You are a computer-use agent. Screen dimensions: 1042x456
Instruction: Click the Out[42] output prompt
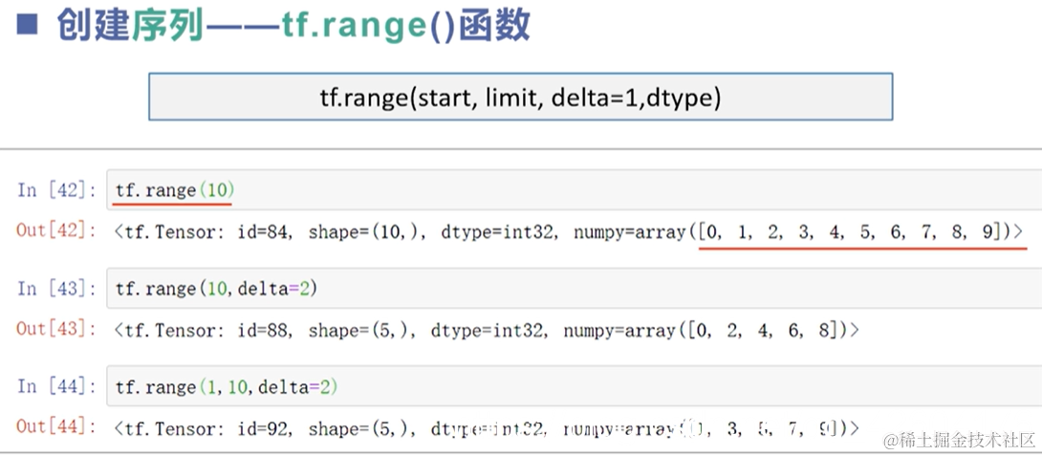(x=56, y=231)
